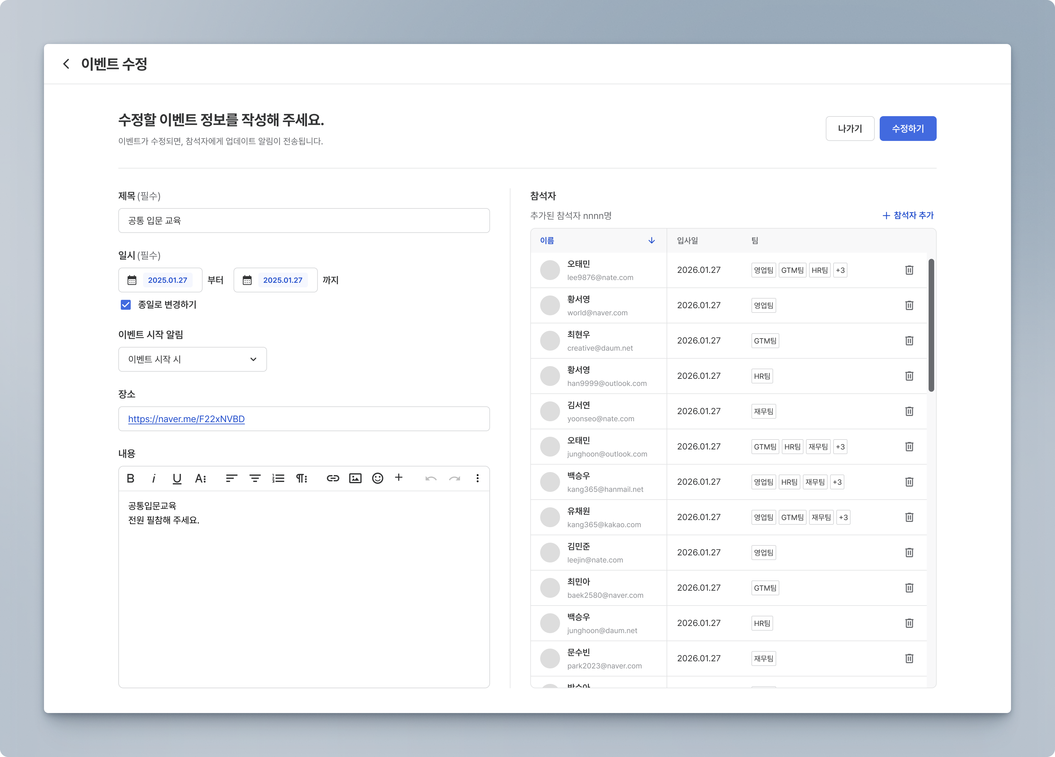Click the 참석자 추가 link
Viewport: 1055px width, 757px height.
click(908, 215)
